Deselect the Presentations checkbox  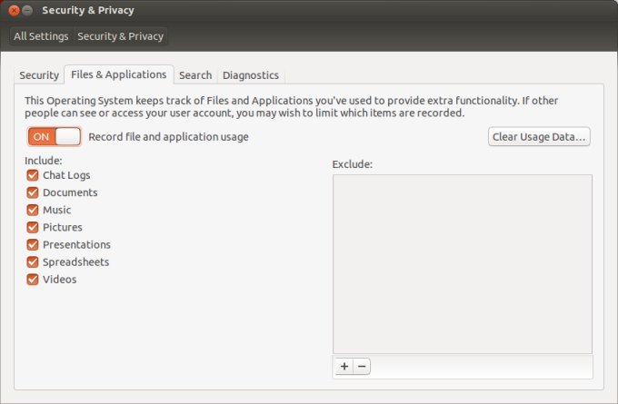point(33,244)
